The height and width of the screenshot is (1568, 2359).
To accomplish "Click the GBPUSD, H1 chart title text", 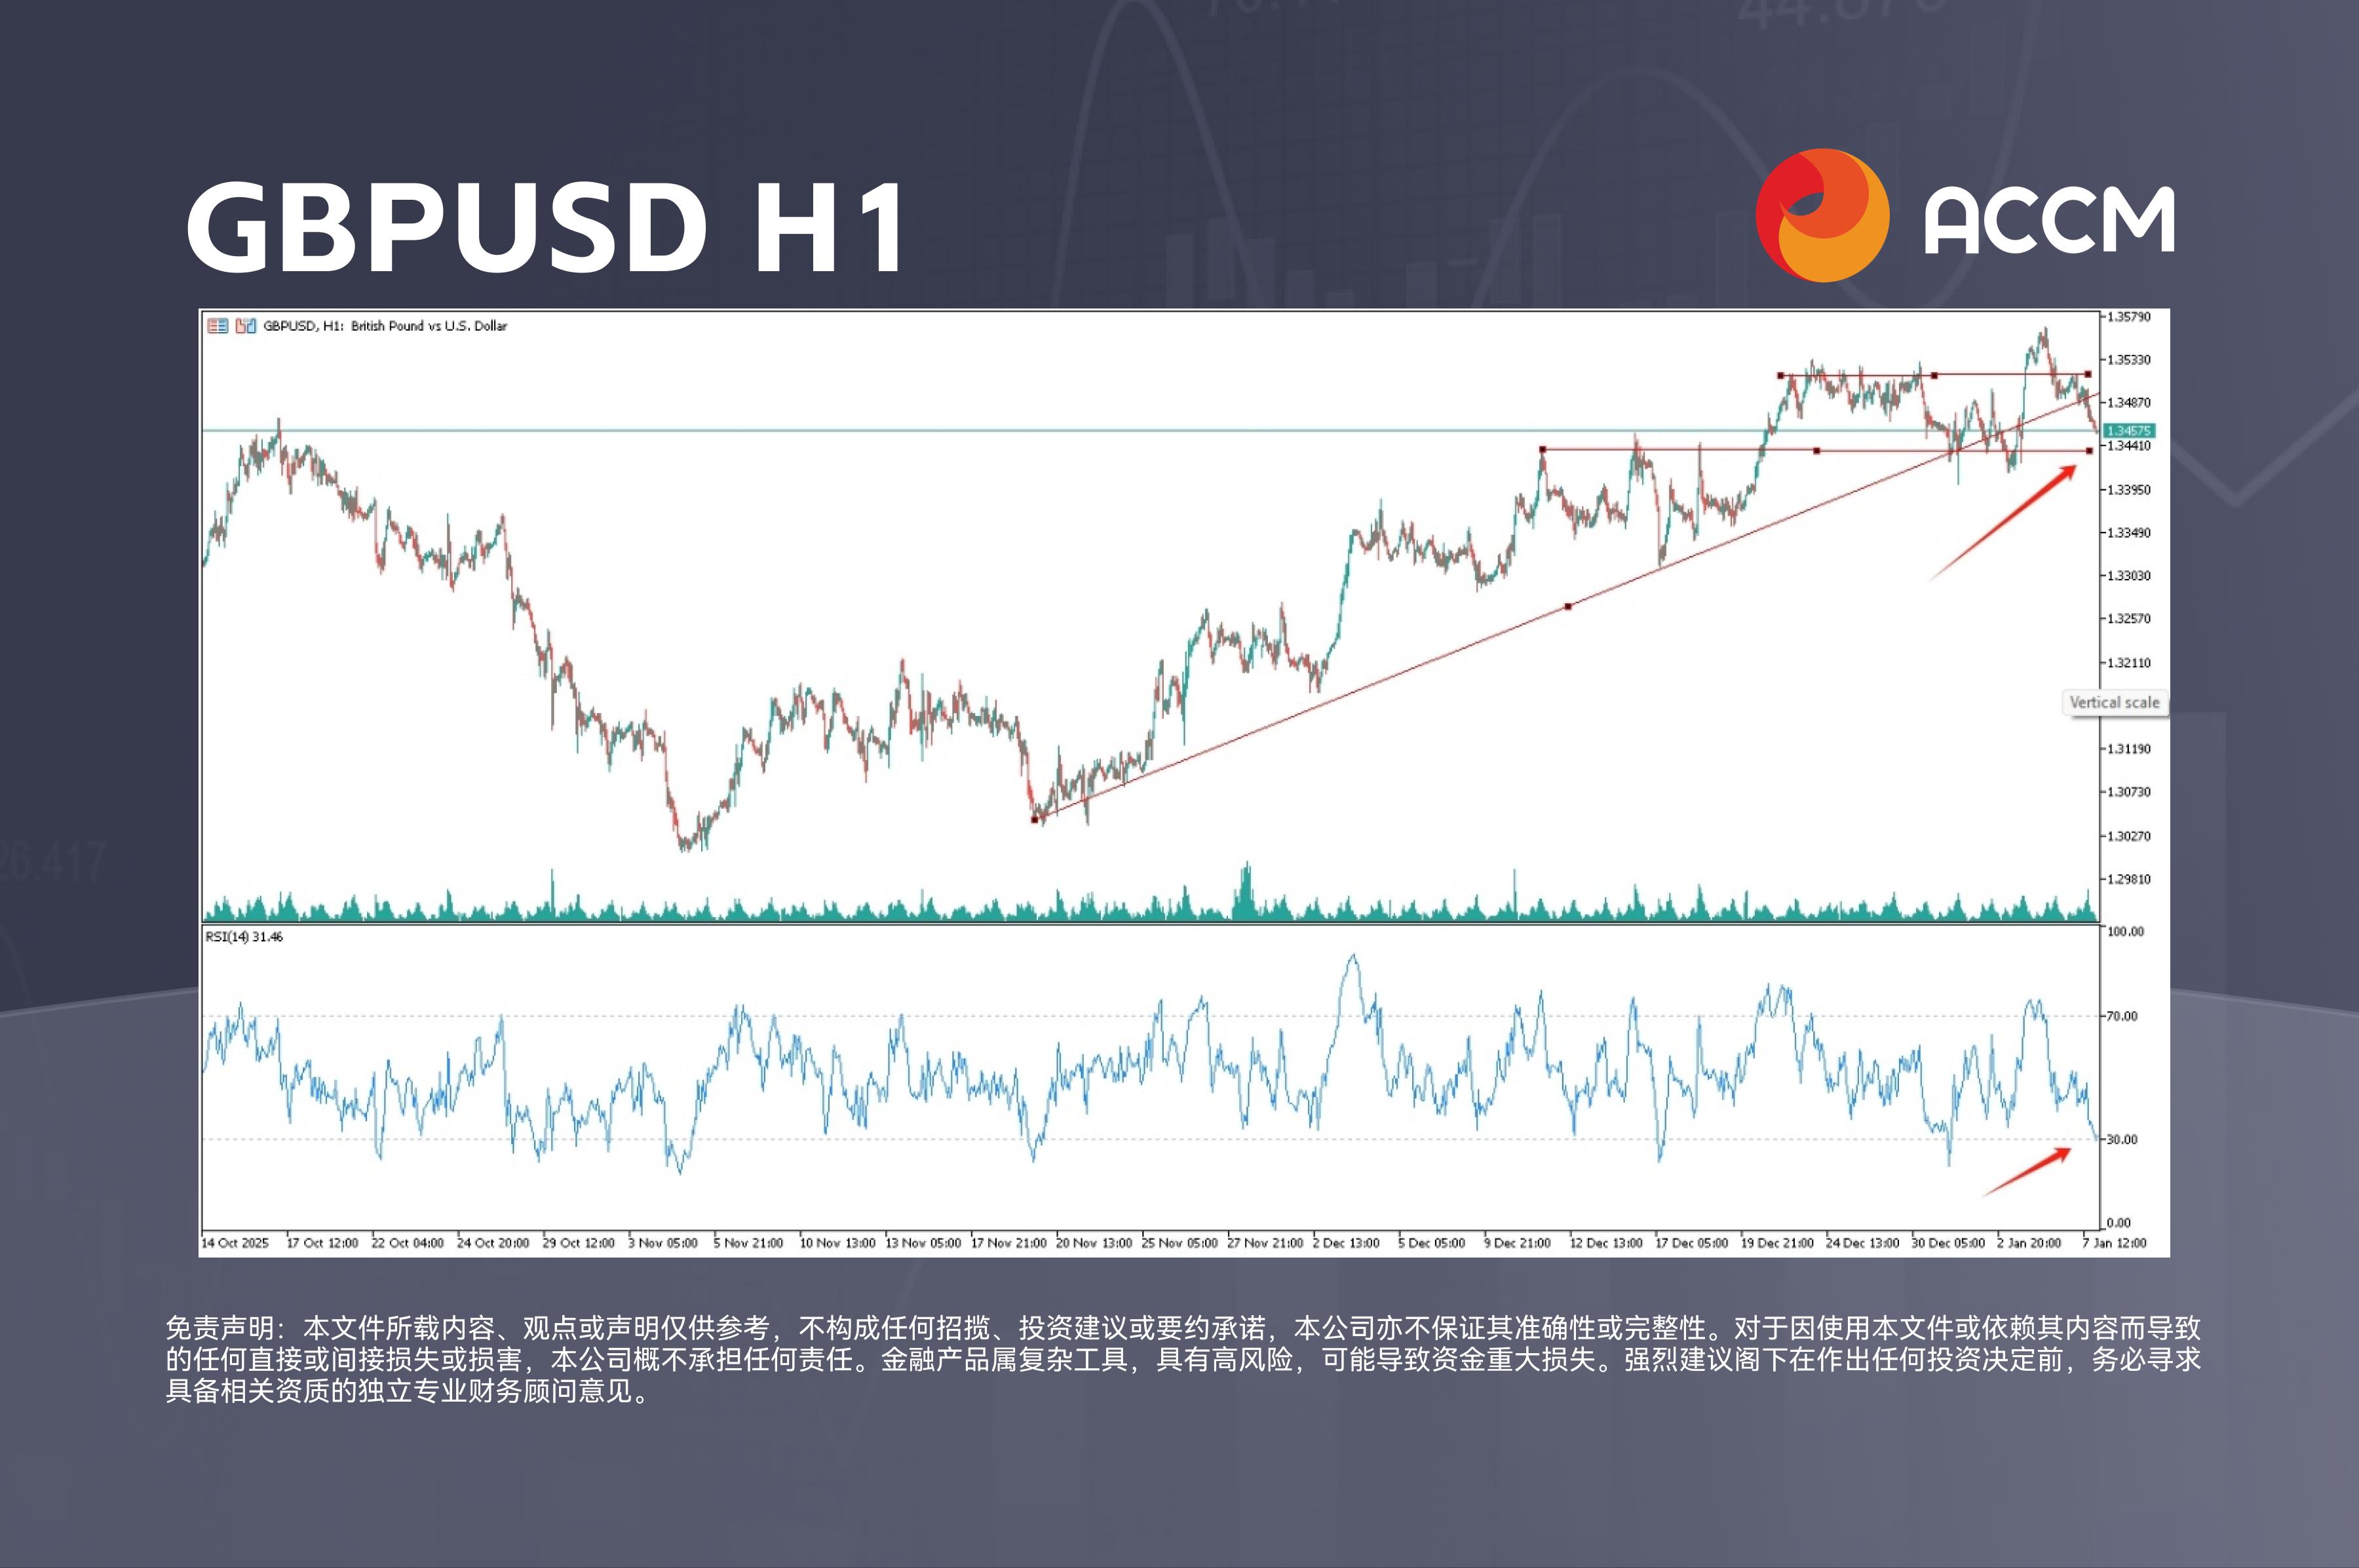I will point(384,326).
